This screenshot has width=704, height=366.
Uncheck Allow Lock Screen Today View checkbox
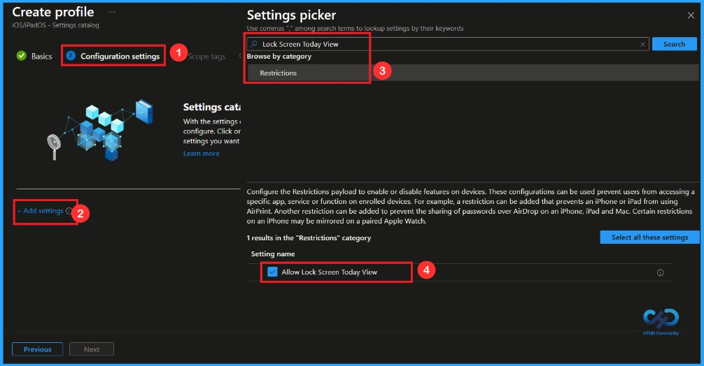(272, 272)
